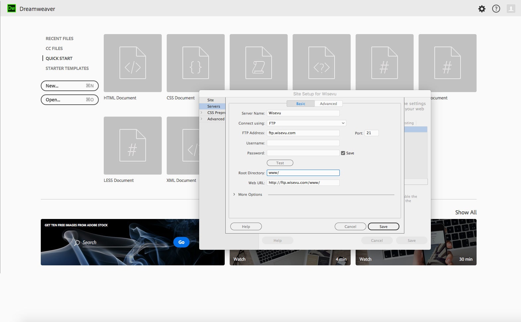Click dimmed Help in Site Setup window
Screen dimensions: 521x322
click(277, 241)
